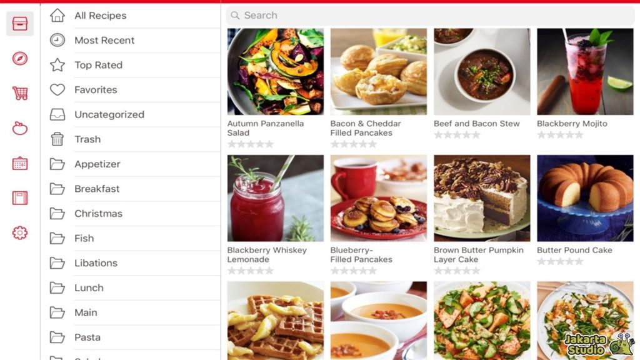The height and width of the screenshot is (360, 640).
Task: Click the Search recipes field
Action: (x=430, y=16)
